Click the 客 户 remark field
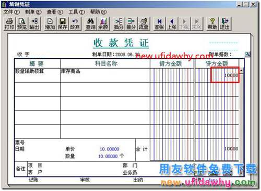The height and width of the screenshot is (191, 261). pyautogui.click(x=35, y=172)
